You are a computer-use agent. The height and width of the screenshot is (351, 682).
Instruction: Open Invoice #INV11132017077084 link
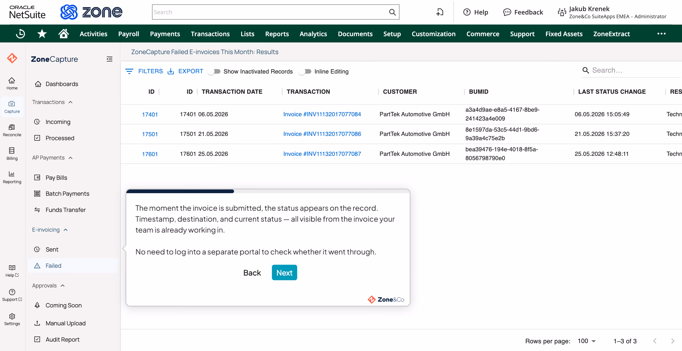tap(322, 114)
